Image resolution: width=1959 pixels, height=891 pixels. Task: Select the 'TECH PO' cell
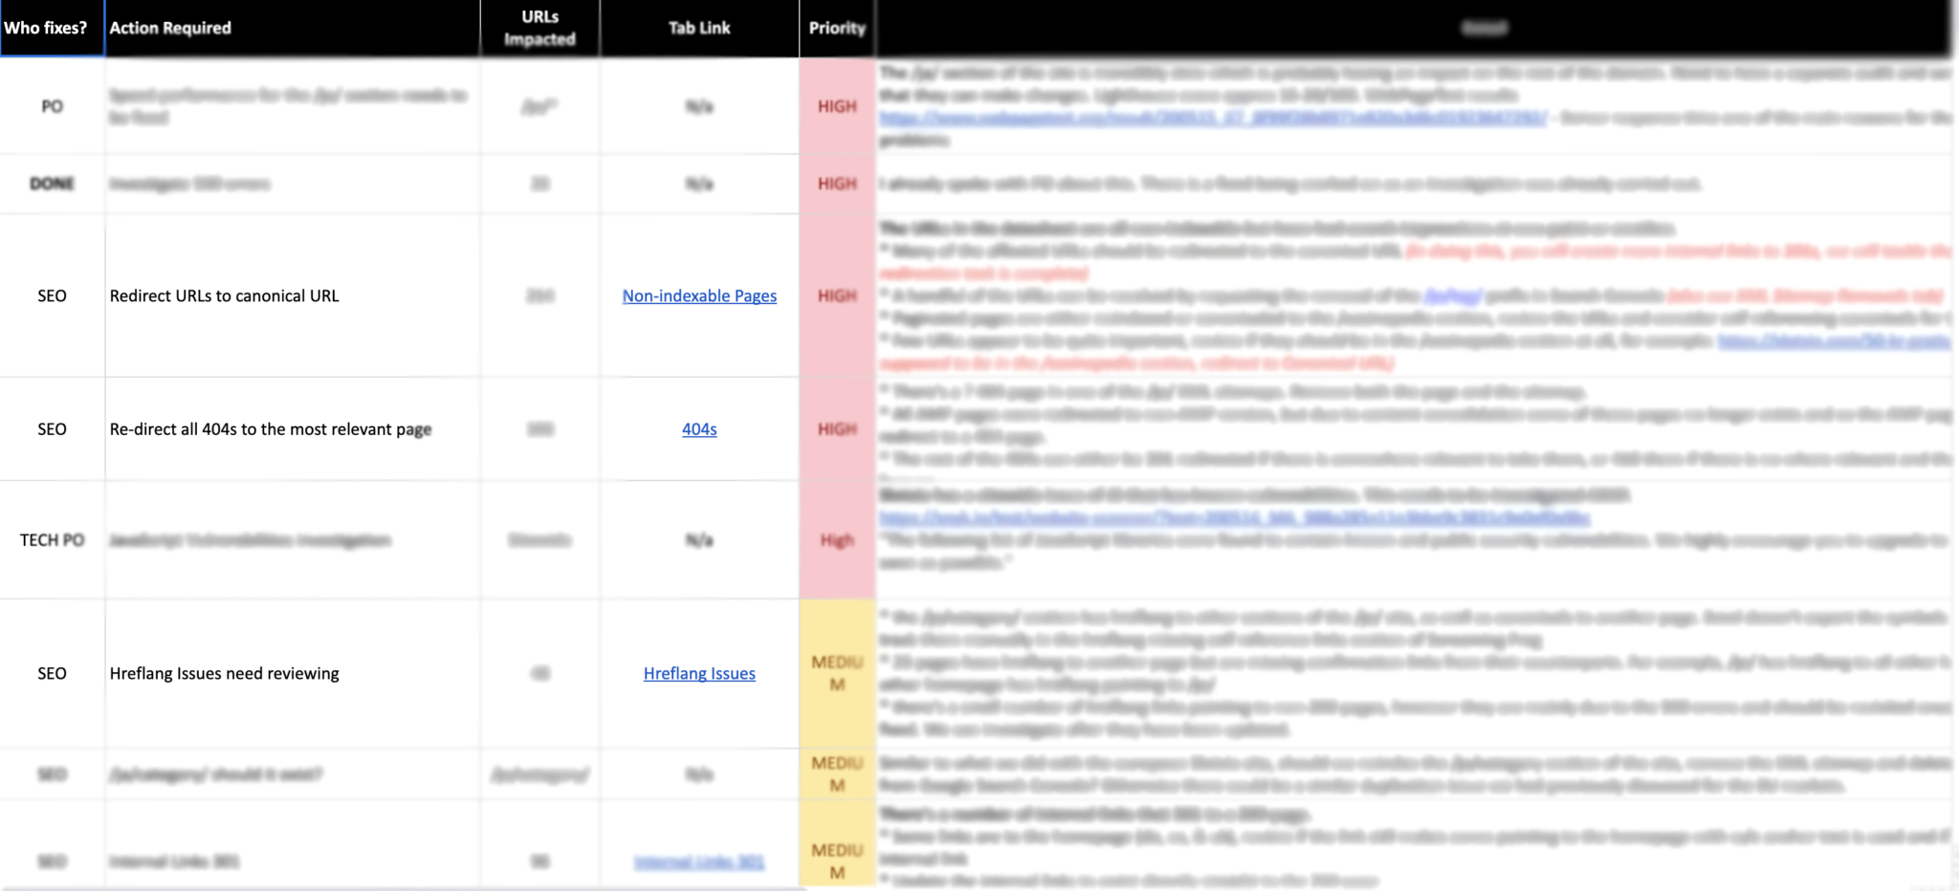(52, 540)
